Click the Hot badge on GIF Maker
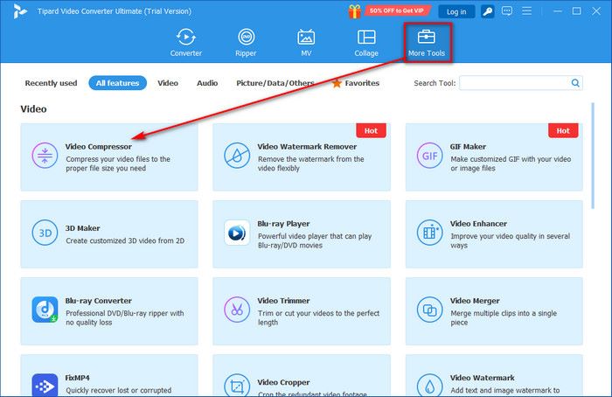Image resolution: width=612 pixels, height=397 pixels. click(563, 131)
